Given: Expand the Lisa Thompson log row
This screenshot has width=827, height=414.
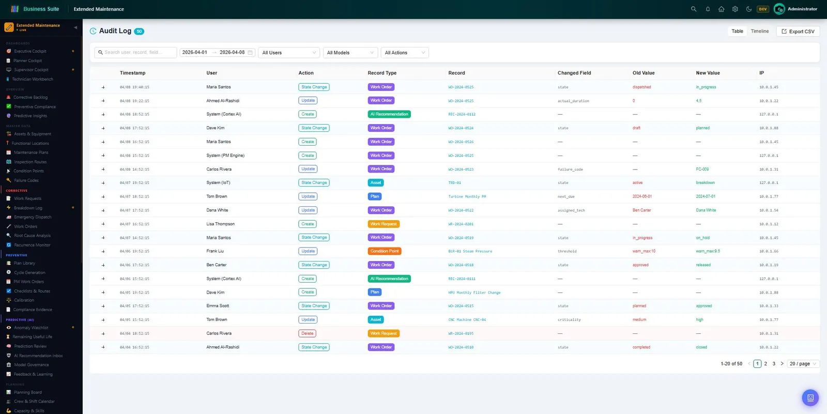Looking at the screenshot, I should (103, 224).
